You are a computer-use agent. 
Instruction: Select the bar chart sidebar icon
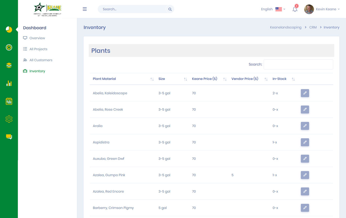coord(9,83)
